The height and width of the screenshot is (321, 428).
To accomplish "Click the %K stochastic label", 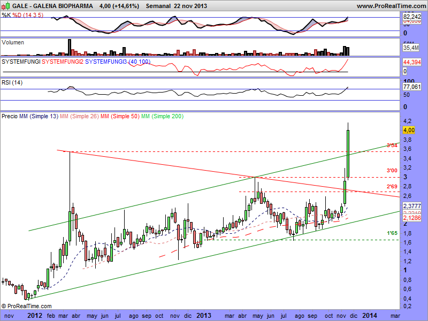I will tap(6, 15).
